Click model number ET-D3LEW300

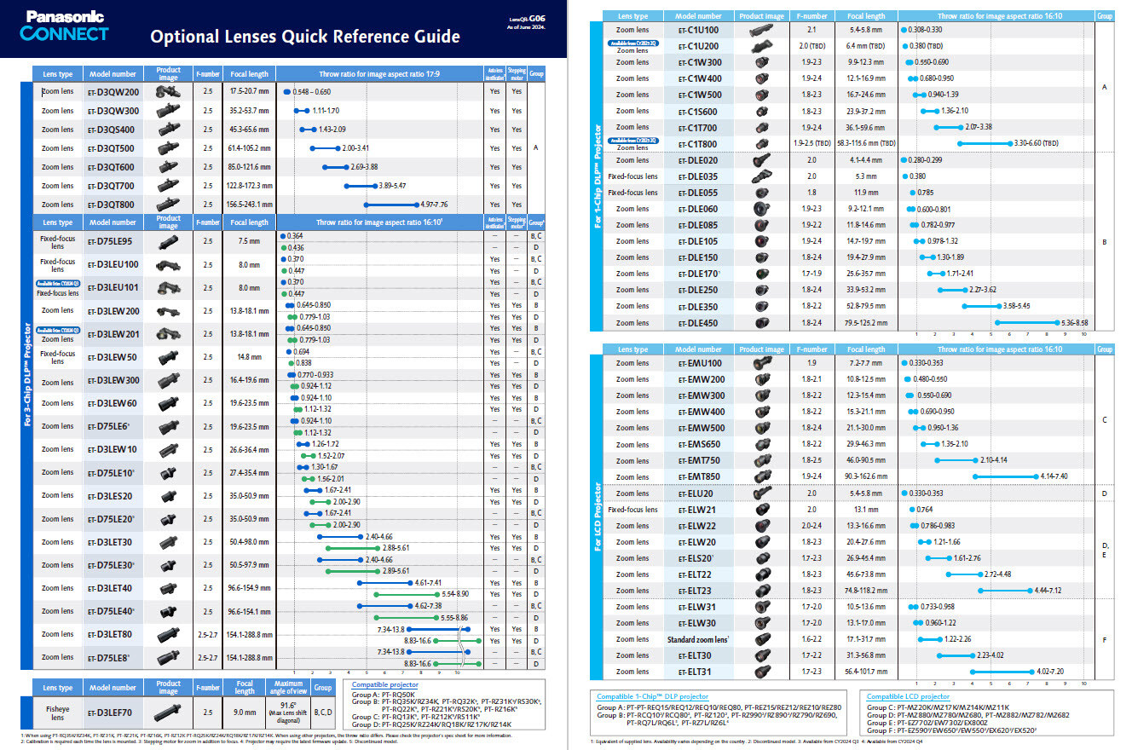[113, 380]
